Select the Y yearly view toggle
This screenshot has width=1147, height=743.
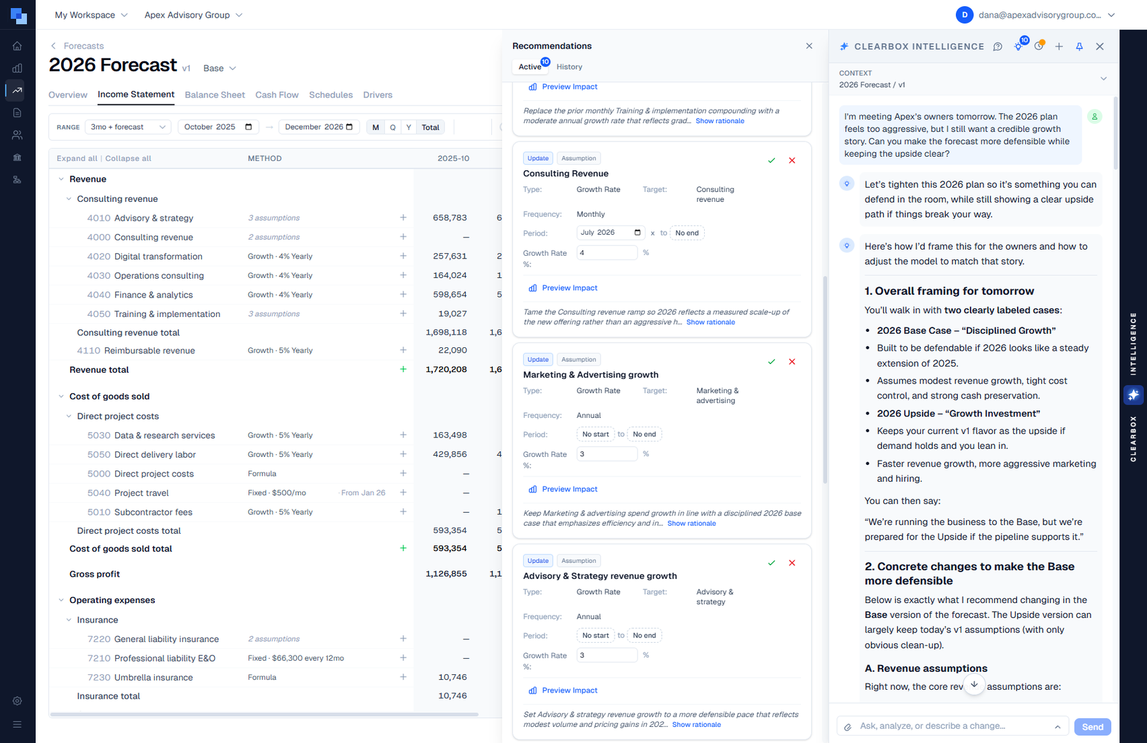(409, 127)
